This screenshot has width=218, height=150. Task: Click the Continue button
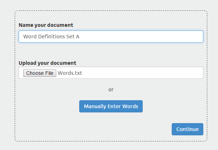coord(188,129)
